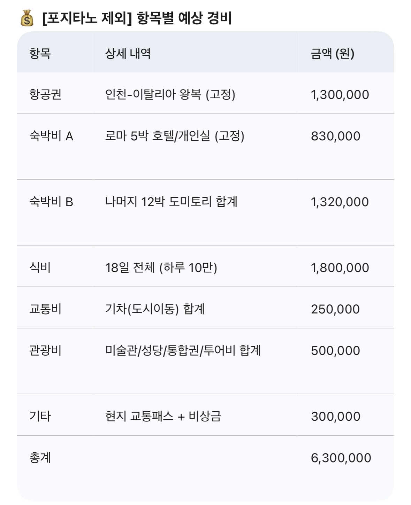Select the '교통비' row label
Image resolution: width=411 pixels, height=505 pixels.
(x=45, y=309)
